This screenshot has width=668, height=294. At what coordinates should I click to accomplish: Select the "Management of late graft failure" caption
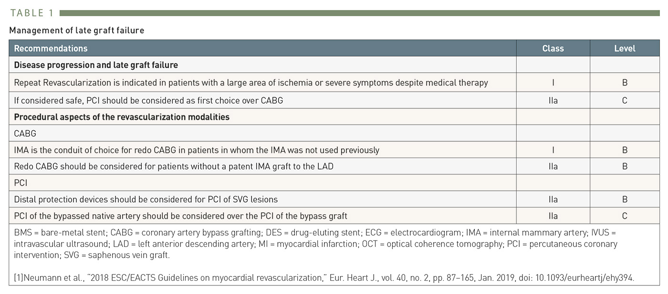(76, 31)
